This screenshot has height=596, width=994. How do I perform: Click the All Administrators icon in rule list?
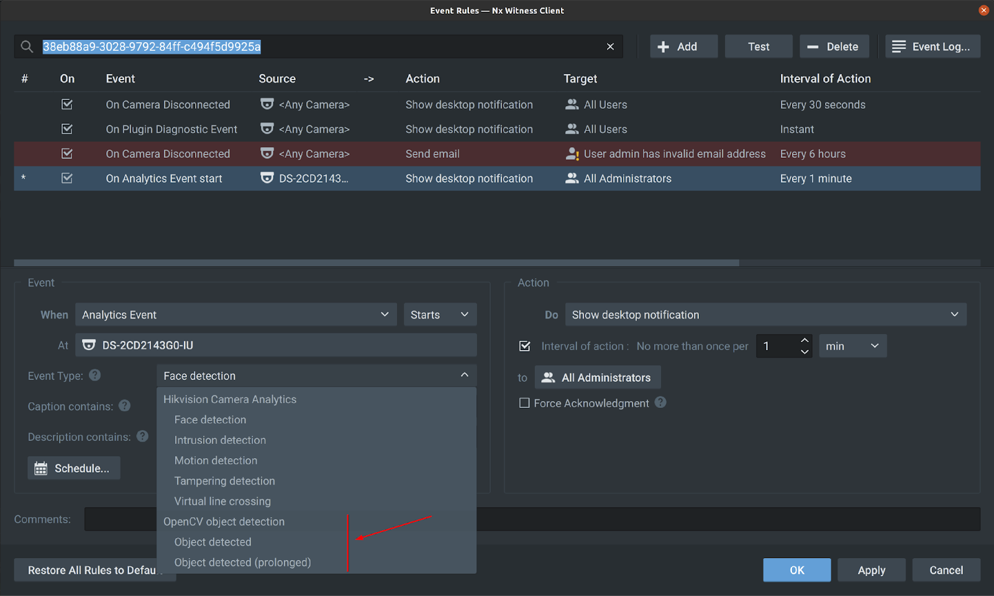572,178
